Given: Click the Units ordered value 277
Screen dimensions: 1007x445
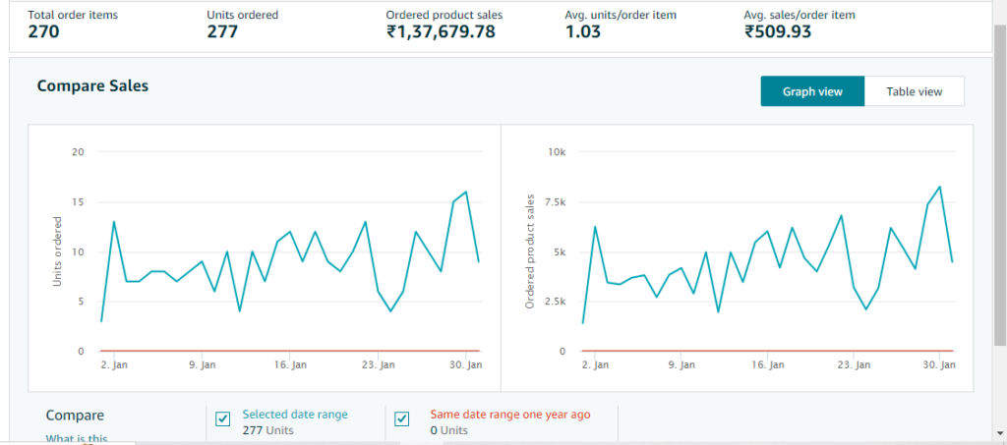Looking at the screenshot, I should pyautogui.click(x=222, y=31).
